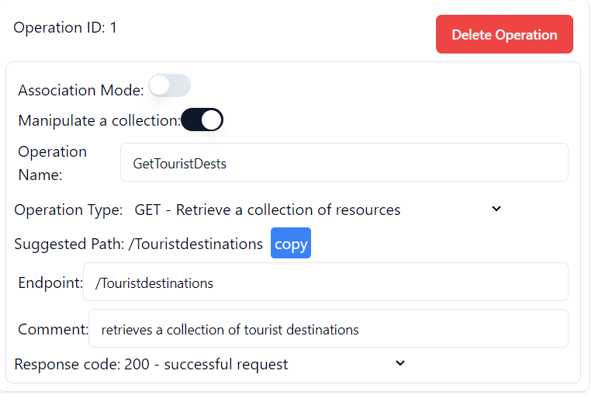Click the Operation Type label

pyautogui.click(x=68, y=210)
